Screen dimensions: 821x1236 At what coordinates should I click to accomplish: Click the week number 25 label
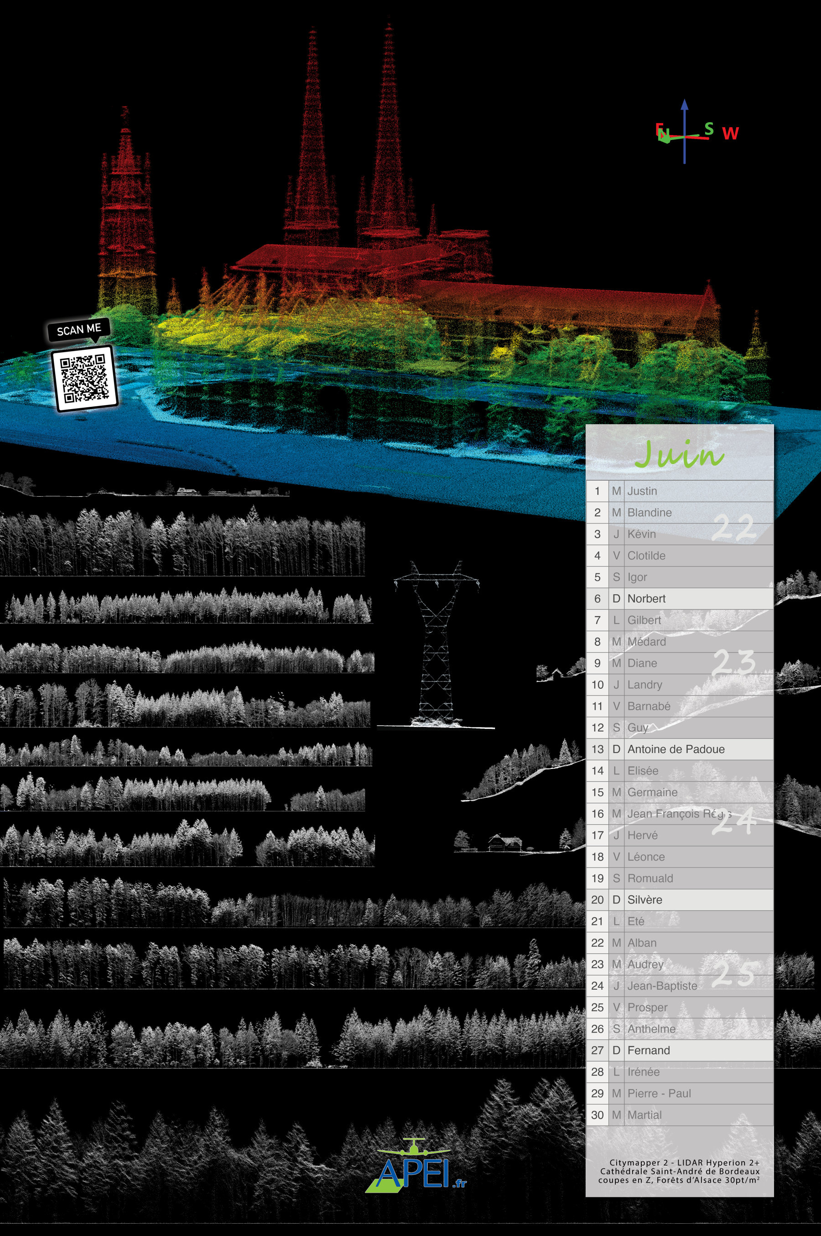point(733,974)
